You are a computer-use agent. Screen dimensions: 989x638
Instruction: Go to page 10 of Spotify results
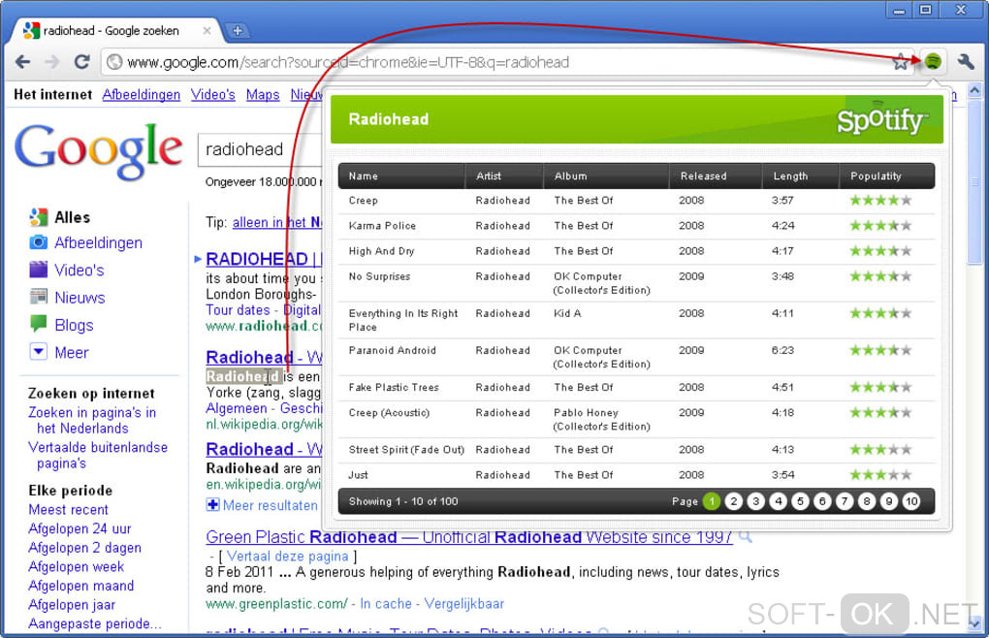click(910, 502)
